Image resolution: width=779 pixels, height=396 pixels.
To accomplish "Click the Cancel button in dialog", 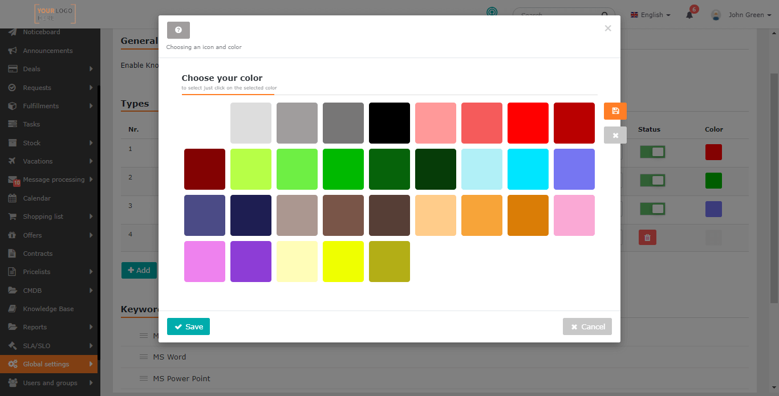I will [587, 326].
